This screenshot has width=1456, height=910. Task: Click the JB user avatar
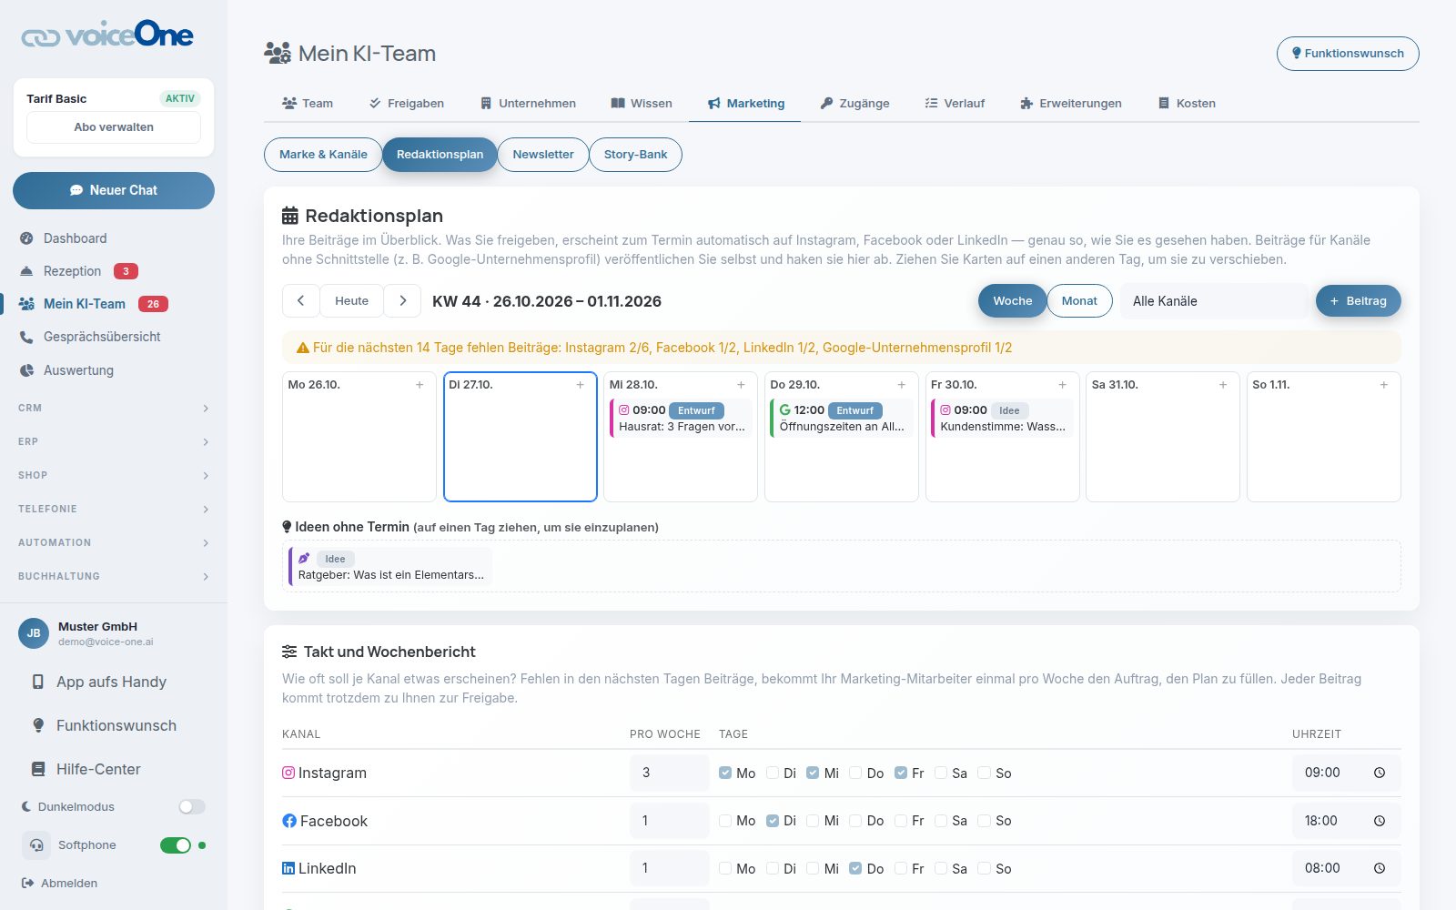[34, 632]
